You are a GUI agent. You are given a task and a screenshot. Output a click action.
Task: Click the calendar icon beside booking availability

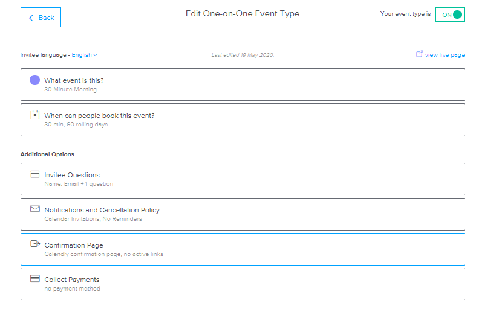35,115
